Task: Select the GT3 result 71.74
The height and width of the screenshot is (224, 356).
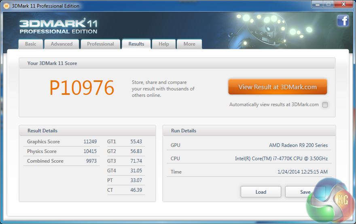Action: (136, 161)
